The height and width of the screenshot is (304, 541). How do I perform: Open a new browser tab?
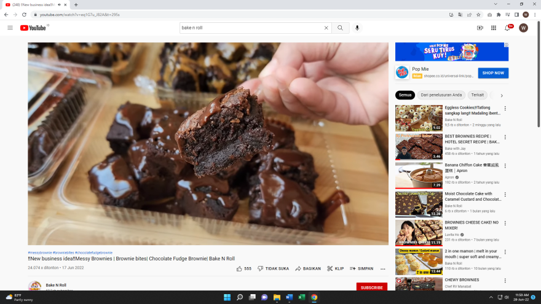coord(76,5)
